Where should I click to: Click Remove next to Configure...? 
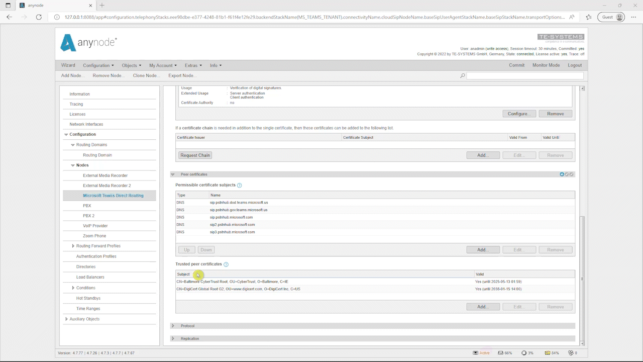555,114
